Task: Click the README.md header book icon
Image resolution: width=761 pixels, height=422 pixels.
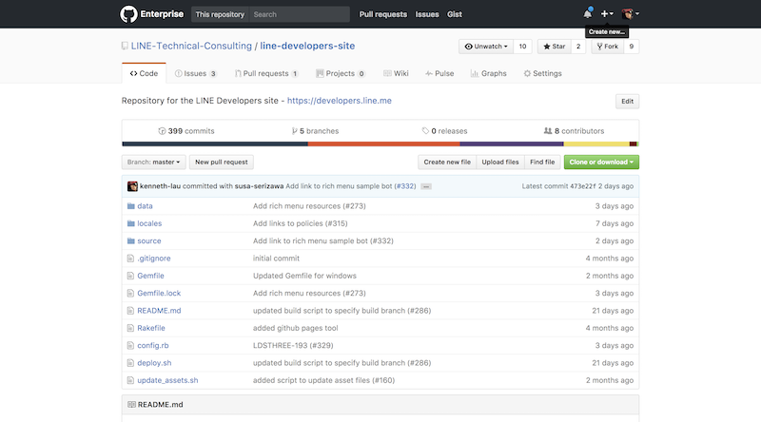Action: click(131, 405)
